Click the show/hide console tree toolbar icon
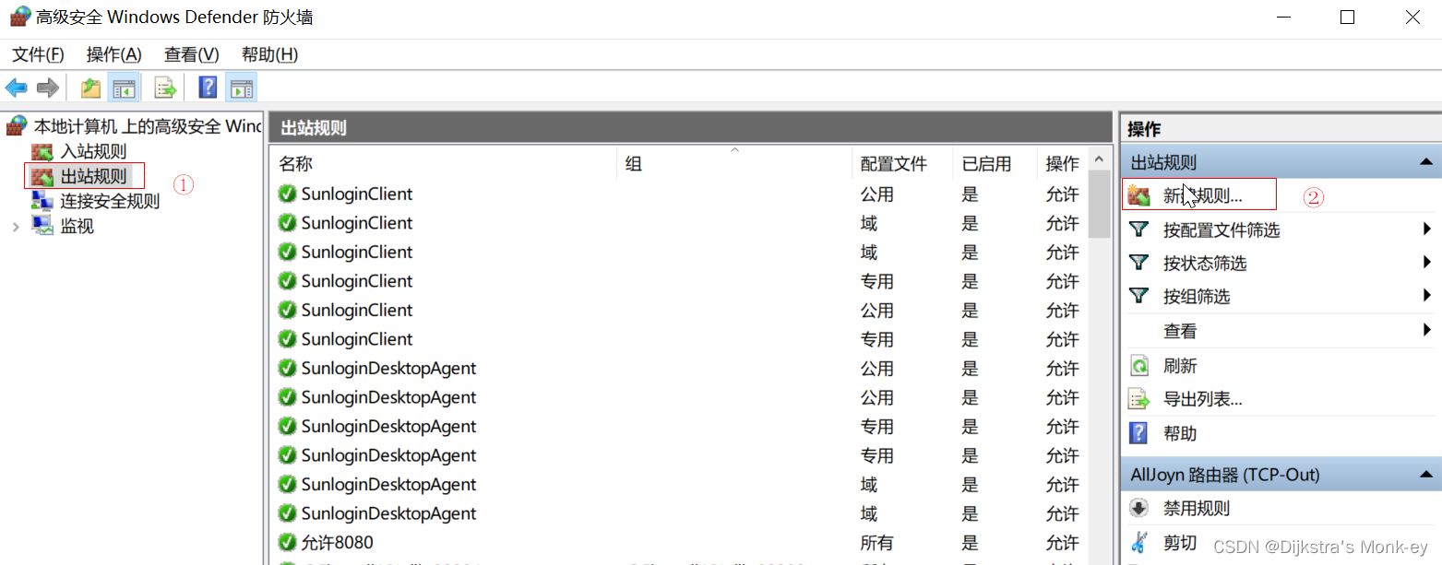 pyautogui.click(x=124, y=87)
